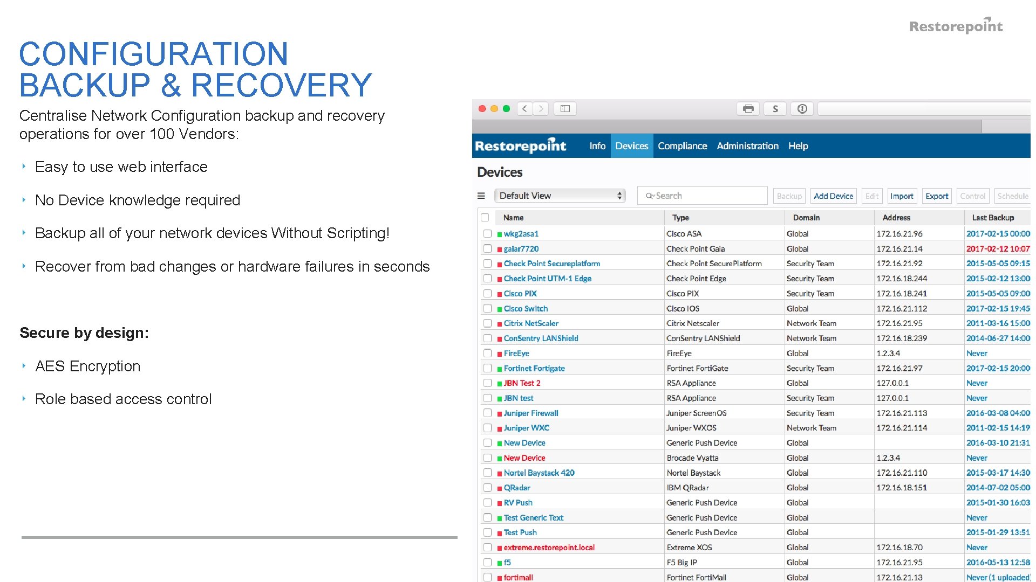1036x582 pixels.
Task: Sort by the Last Backup column header
Action: tap(993, 218)
